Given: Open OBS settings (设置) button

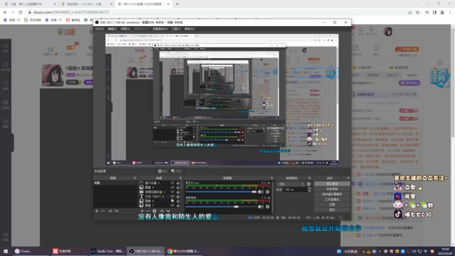Looking at the screenshot, I should 332,205.
